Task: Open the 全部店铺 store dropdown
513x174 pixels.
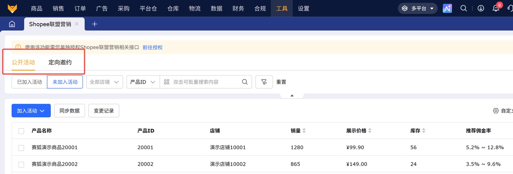Action: tap(105, 82)
